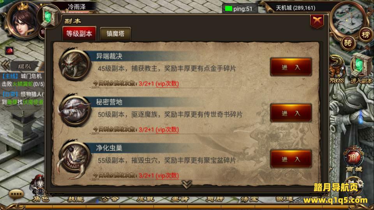Switch to the 镇魔塔 tab

115,33
